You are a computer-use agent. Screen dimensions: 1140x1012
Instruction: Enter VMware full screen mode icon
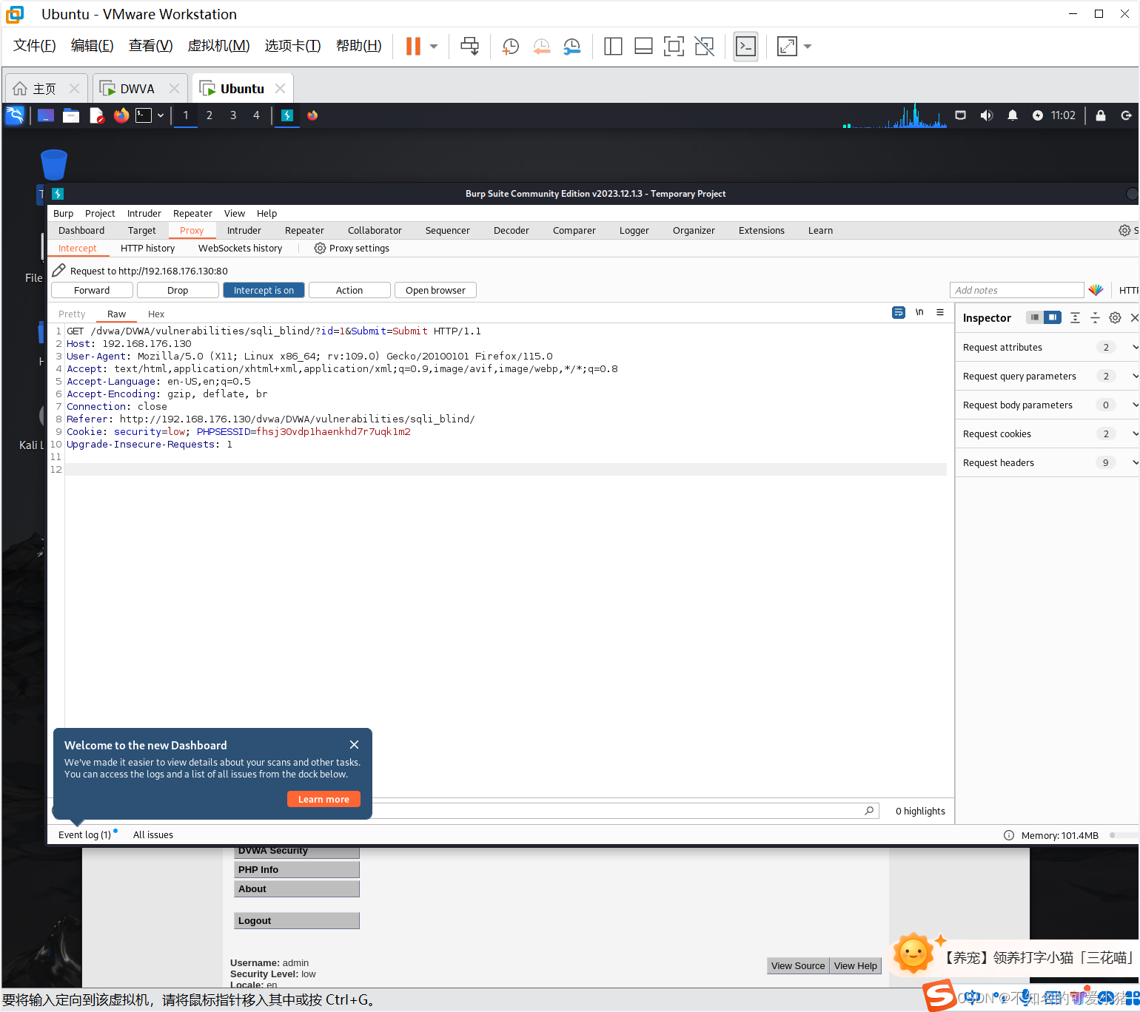674,47
